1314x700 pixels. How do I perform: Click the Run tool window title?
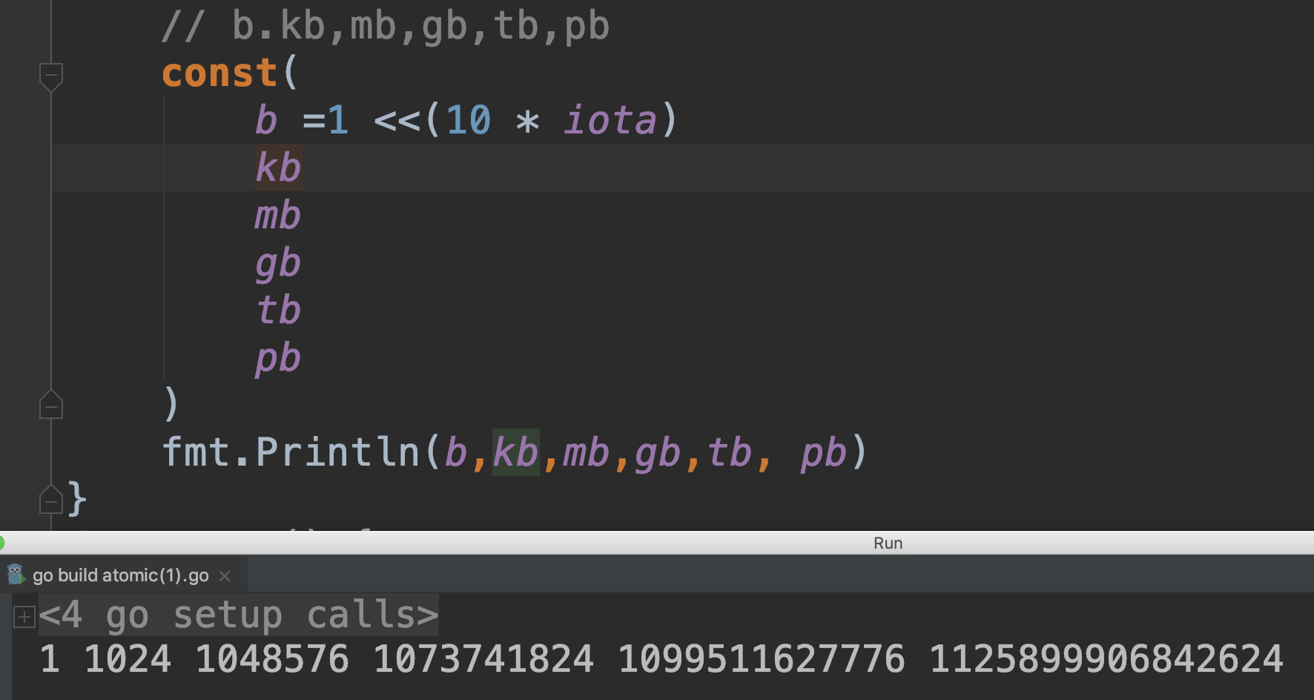888,543
